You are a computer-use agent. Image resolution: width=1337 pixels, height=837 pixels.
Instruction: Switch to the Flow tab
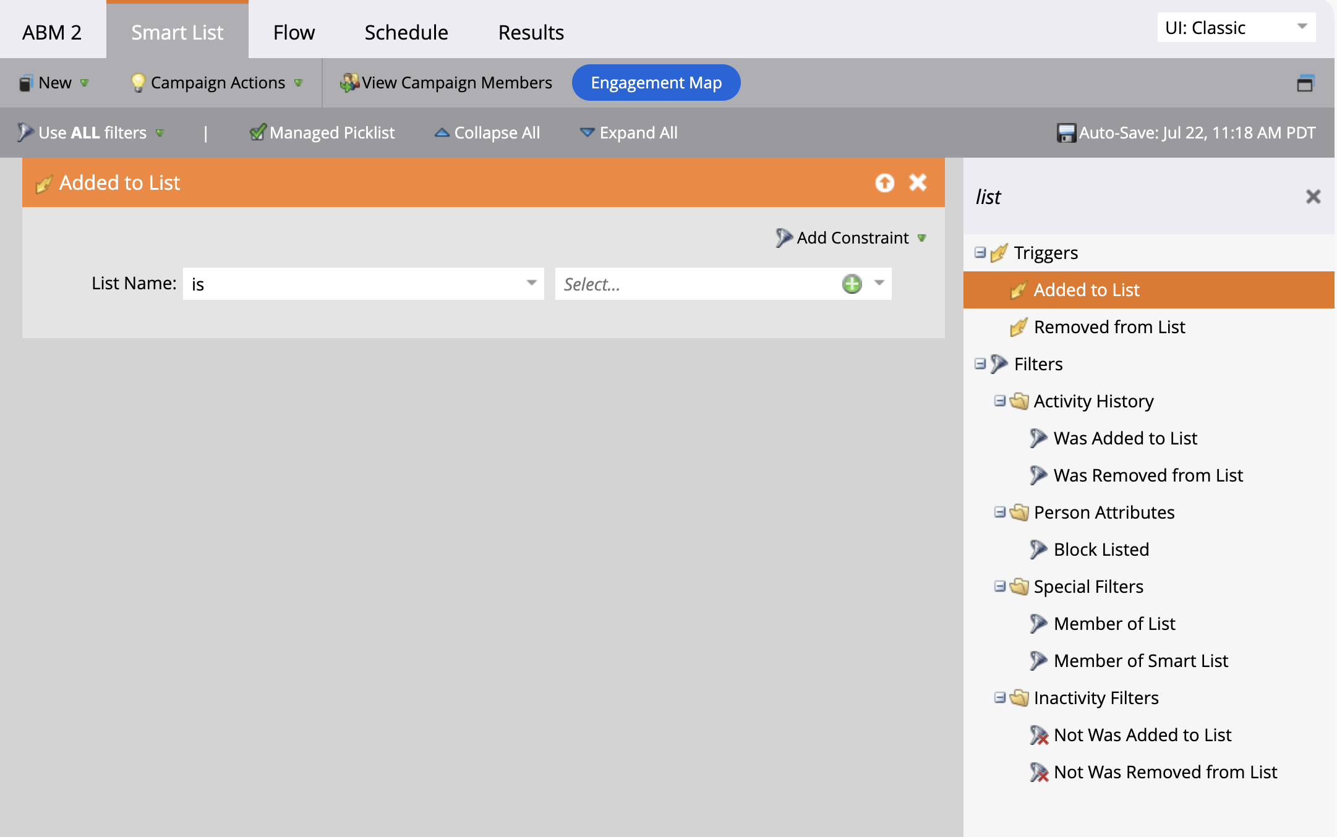click(x=294, y=32)
